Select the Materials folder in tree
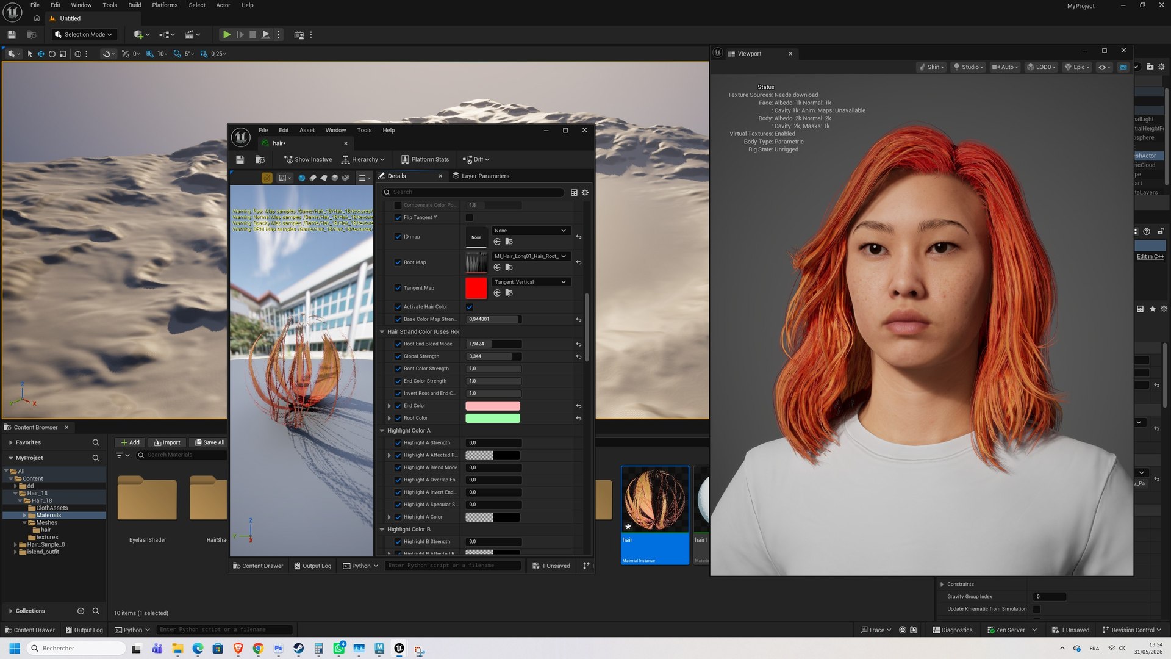Image resolution: width=1171 pixels, height=659 pixels. pyautogui.click(x=49, y=515)
